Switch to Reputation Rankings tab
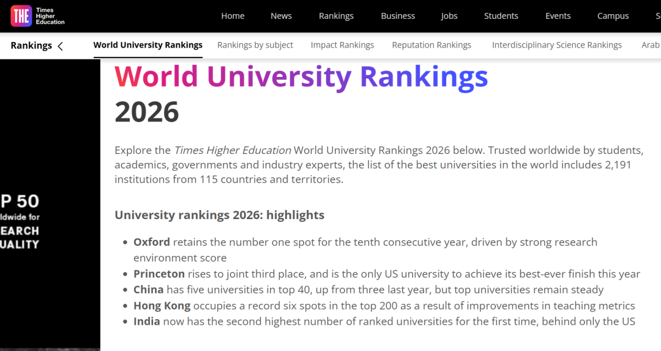This screenshot has width=661, height=351. pyautogui.click(x=431, y=45)
